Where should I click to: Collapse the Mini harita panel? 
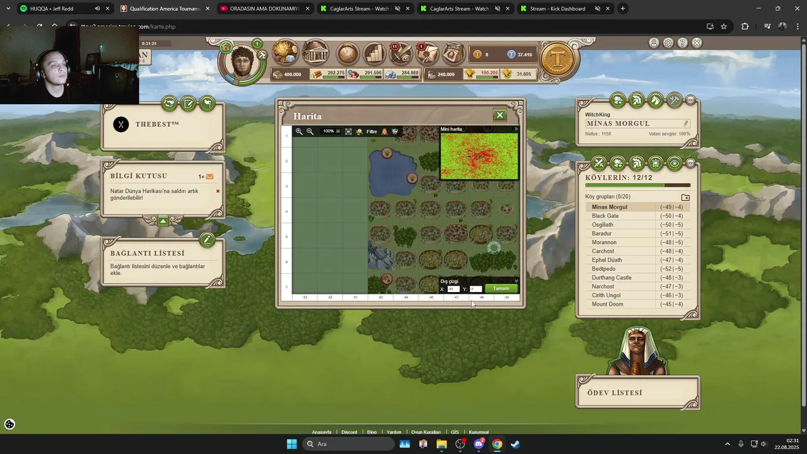coord(516,129)
